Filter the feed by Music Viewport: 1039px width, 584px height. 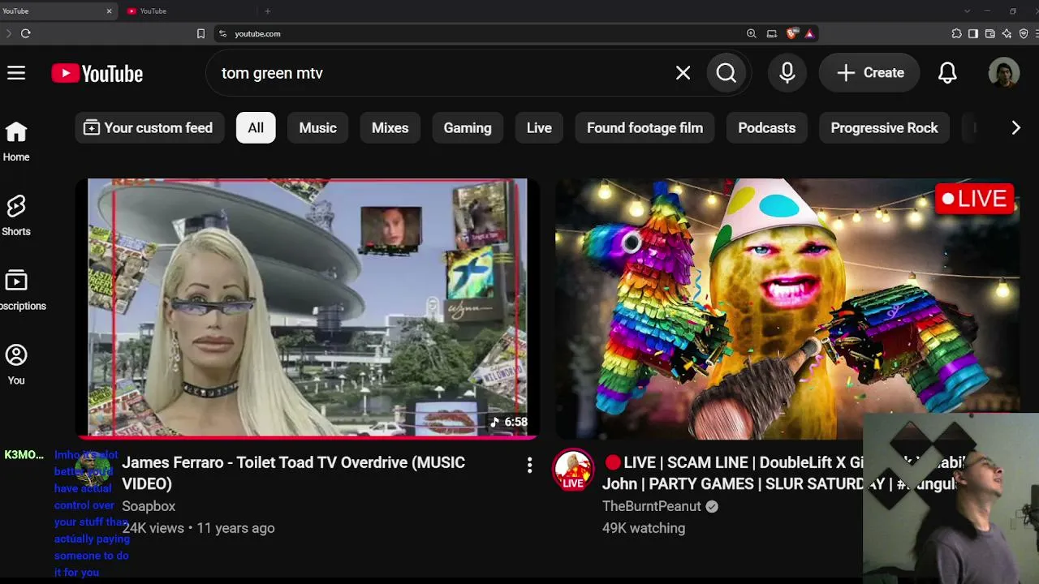pos(317,127)
